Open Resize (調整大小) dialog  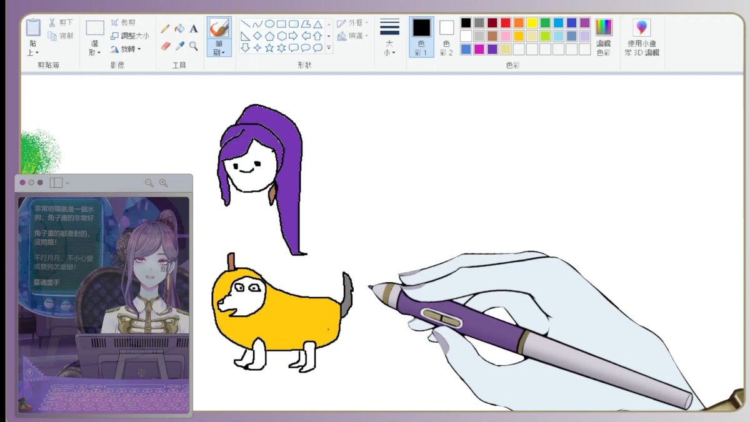point(130,36)
